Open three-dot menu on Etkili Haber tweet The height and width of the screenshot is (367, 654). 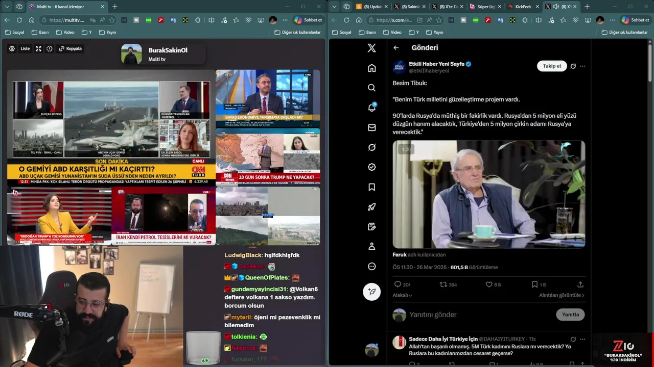click(582, 66)
